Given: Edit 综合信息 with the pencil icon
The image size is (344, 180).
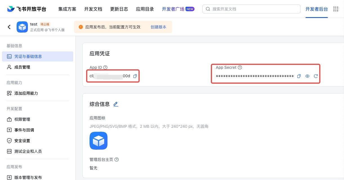Looking at the screenshot, I should [x=116, y=104].
